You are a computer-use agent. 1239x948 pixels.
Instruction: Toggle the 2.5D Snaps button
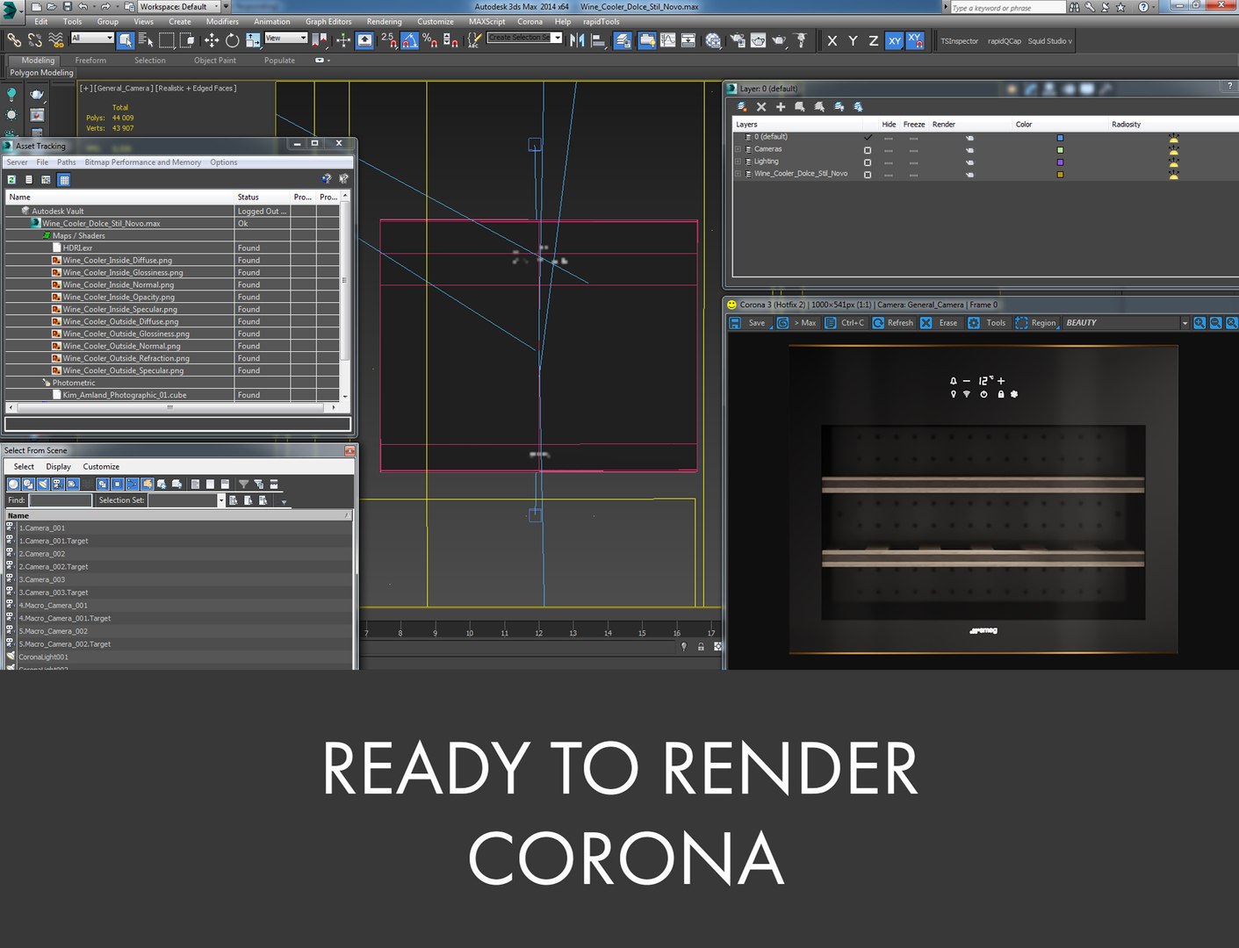(388, 40)
